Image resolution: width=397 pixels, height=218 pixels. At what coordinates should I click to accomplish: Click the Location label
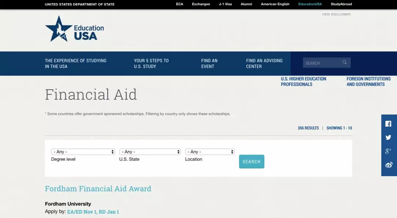coord(194,159)
